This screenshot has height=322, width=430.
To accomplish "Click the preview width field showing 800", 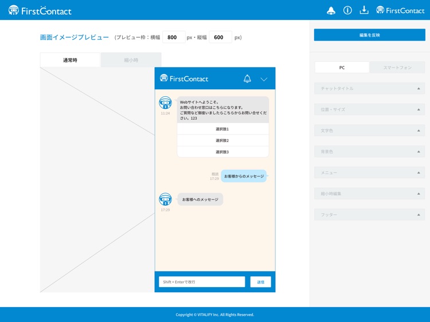I will click(174, 37).
